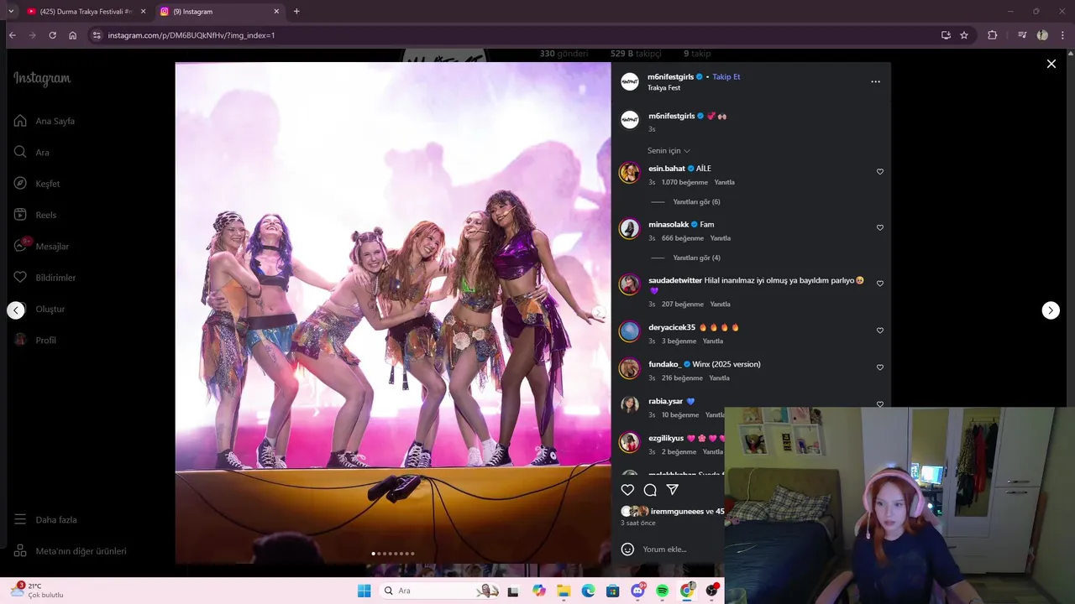
Task: Close the post overlay with X
Action: [x=1051, y=64]
